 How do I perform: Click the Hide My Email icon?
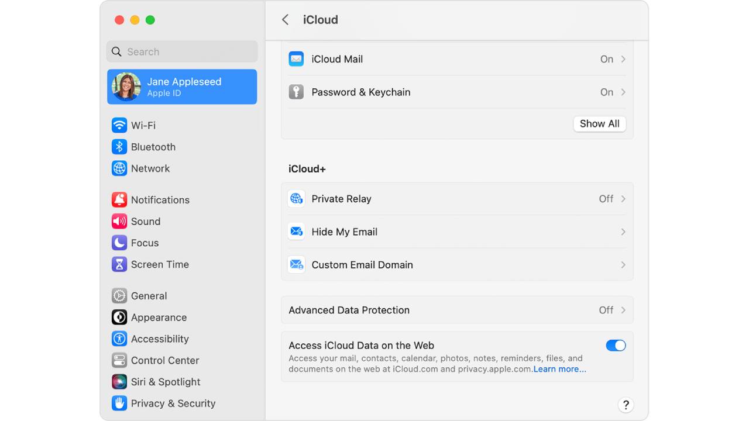296,232
